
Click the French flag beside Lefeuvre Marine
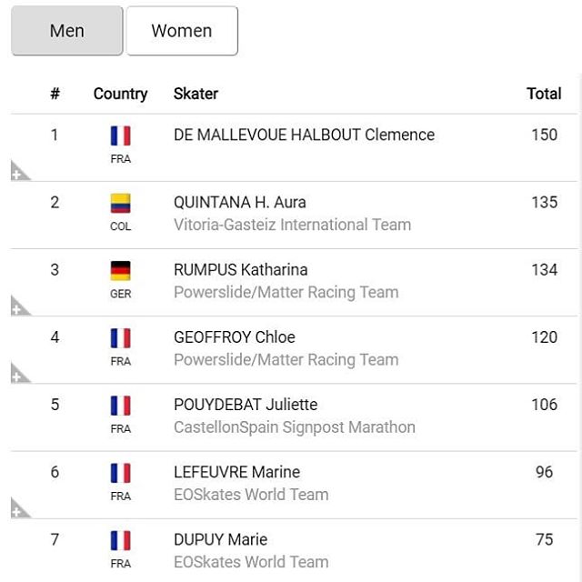pos(120,473)
